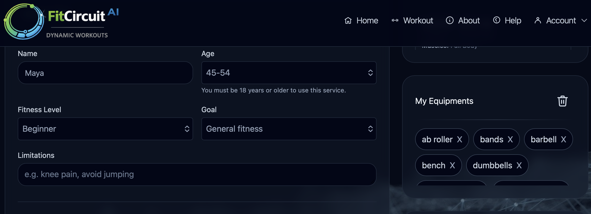Viewport: 591px width, 214px height.
Task: Click the Name input field
Action: (x=105, y=73)
